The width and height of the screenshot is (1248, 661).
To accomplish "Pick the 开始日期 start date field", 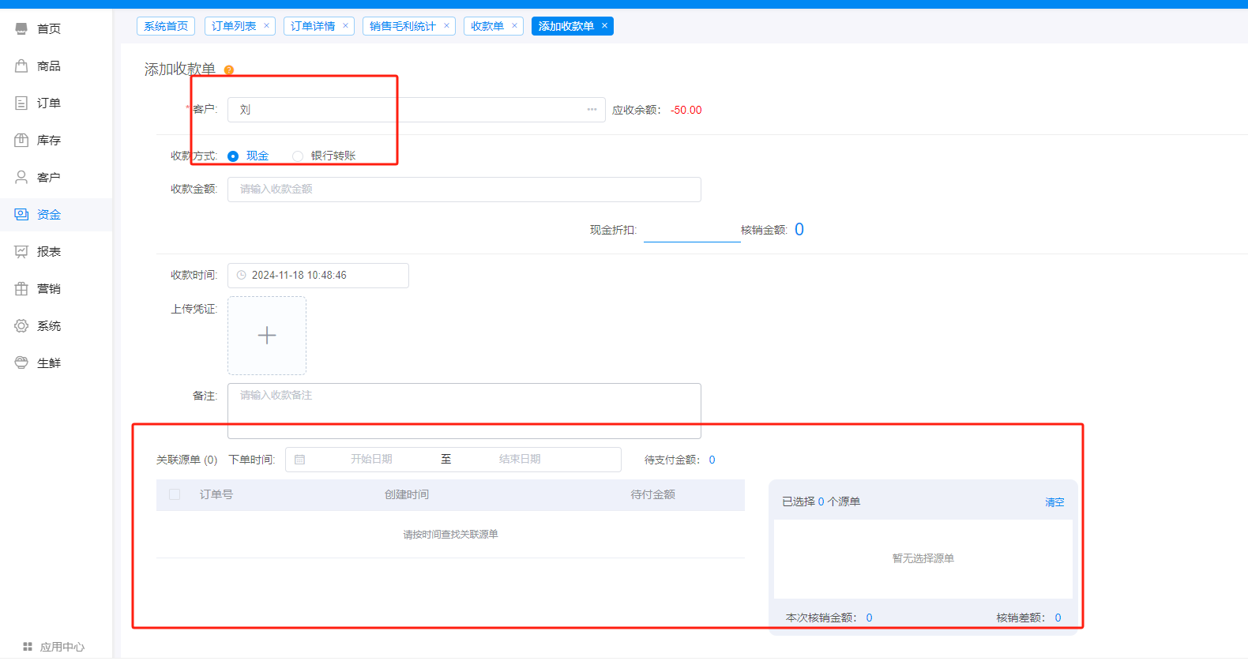I will [x=371, y=460].
